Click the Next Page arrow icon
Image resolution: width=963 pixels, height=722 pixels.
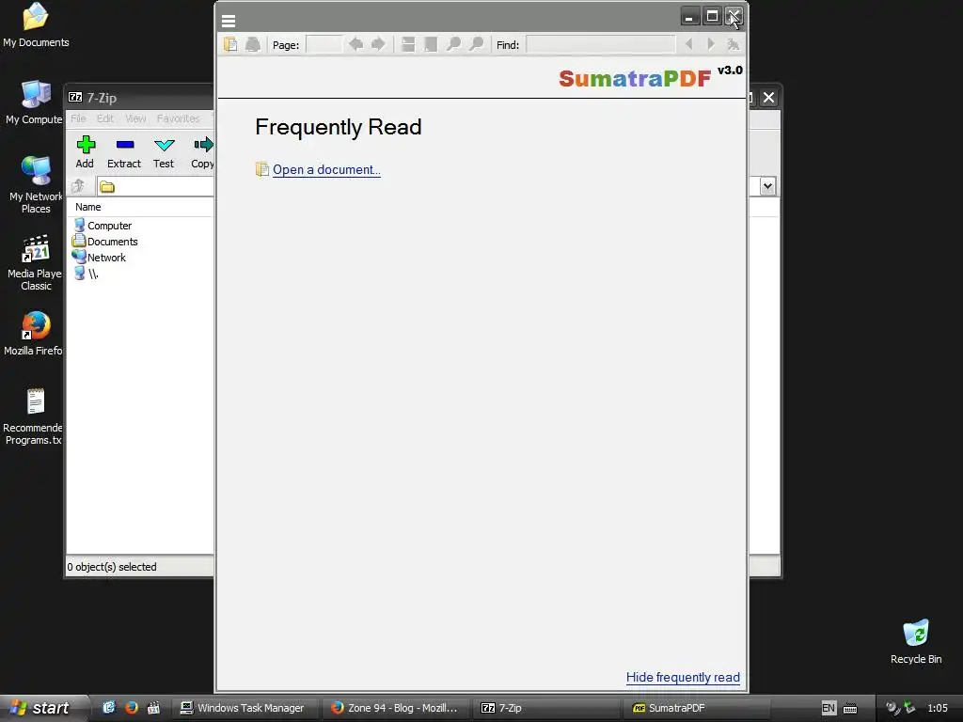[378, 44]
